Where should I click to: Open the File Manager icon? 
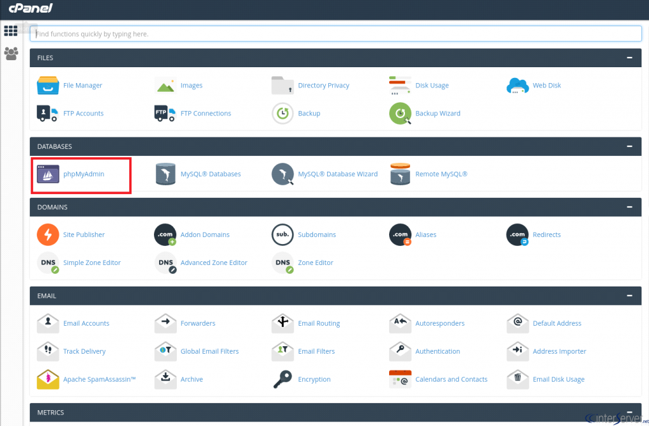click(48, 86)
